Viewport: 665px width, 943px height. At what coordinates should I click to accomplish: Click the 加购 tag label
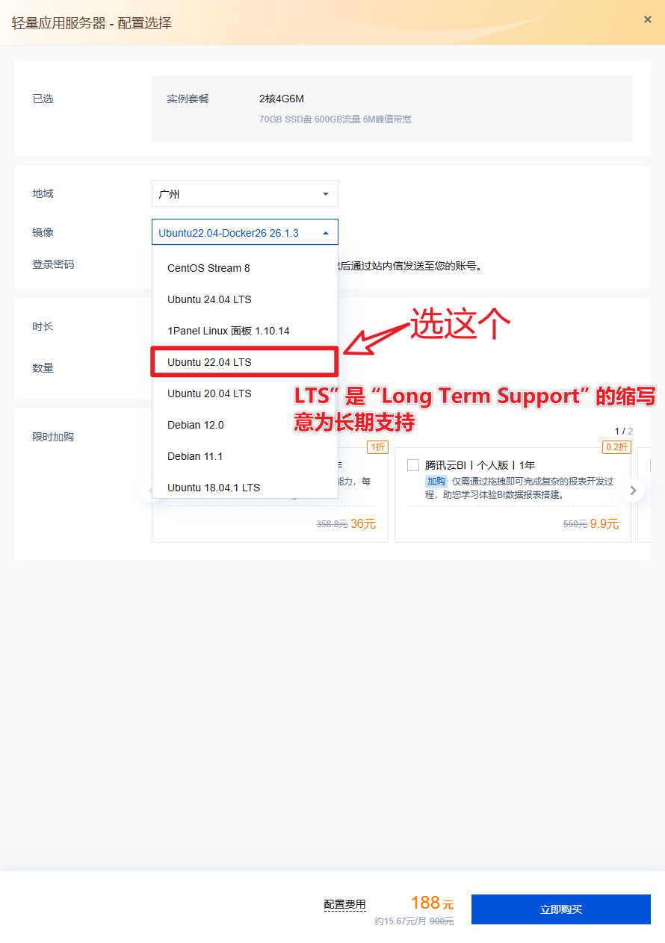pos(436,481)
